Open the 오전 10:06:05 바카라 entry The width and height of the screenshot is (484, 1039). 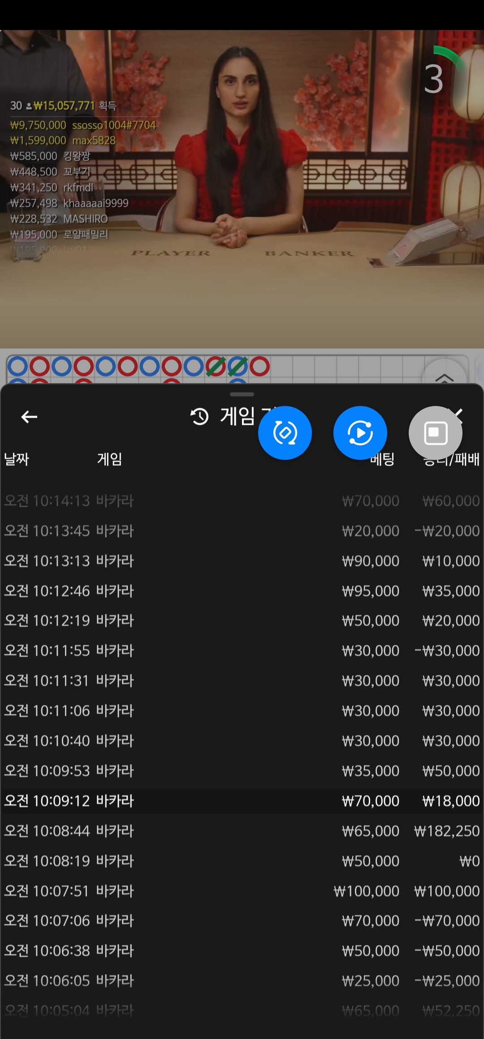pyautogui.click(x=242, y=981)
